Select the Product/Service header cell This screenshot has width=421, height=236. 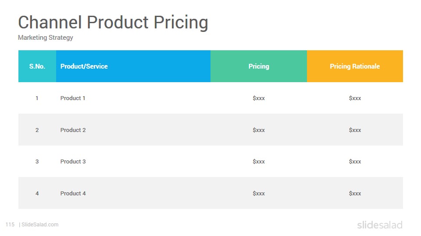point(133,66)
